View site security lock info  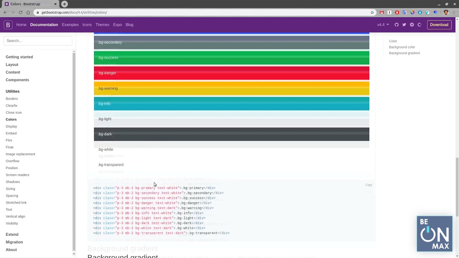38,12
